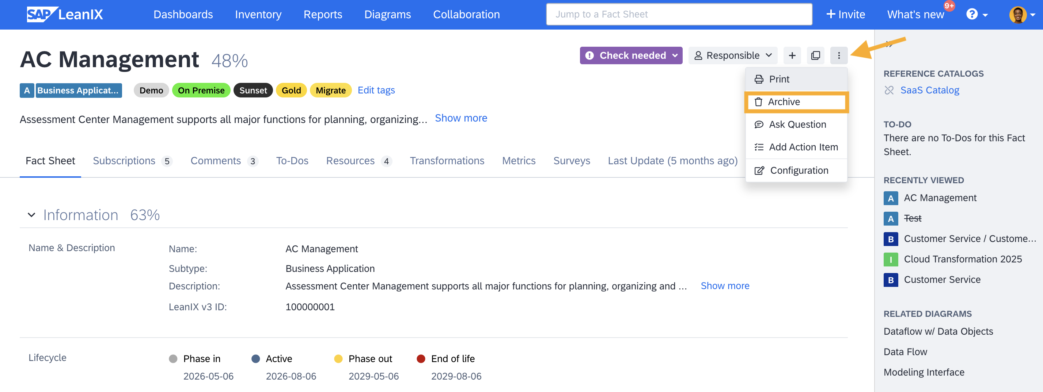Image resolution: width=1043 pixels, height=392 pixels.
Task: Open Diagrams in top navigation
Action: coord(387,15)
